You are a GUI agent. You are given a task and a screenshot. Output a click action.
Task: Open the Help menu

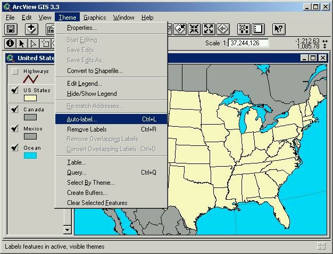(x=147, y=18)
